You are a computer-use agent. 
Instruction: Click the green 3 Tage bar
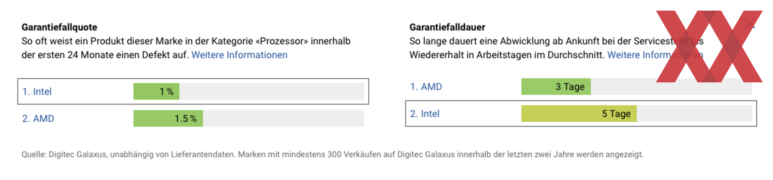pyautogui.click(x=556, y=87)
